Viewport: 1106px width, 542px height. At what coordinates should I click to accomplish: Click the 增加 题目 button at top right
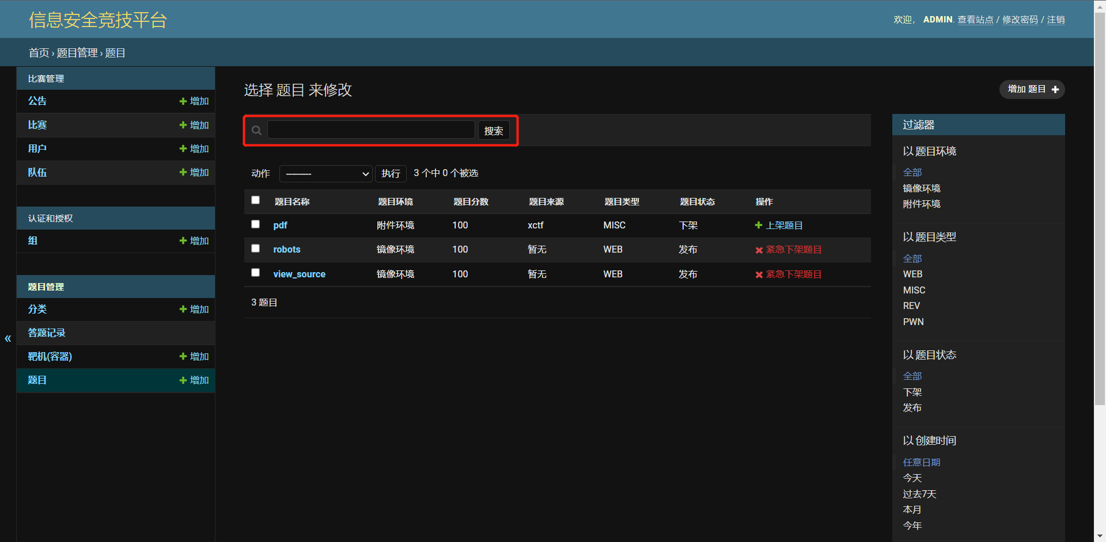point(1032,89)
